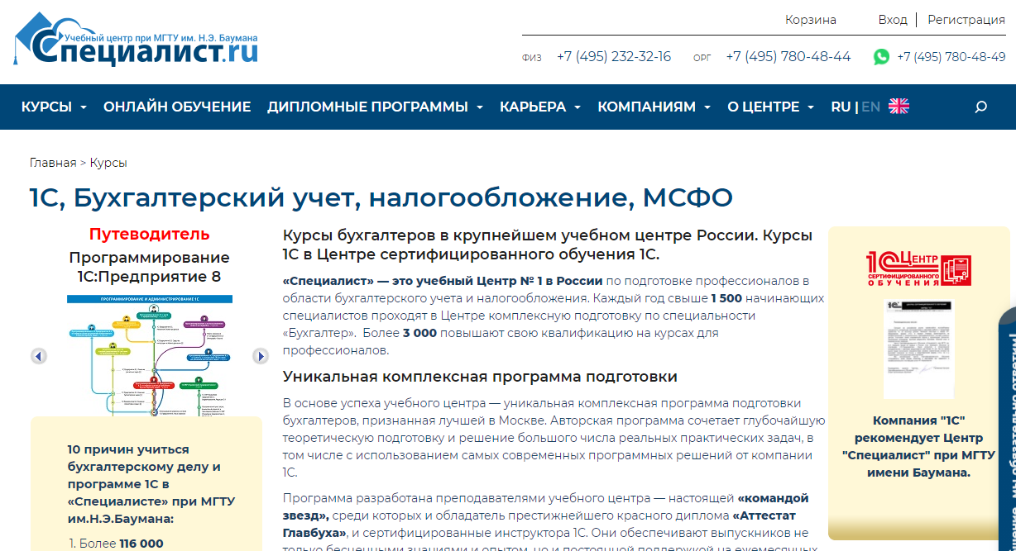This screenshot has height=551, width=1016.
Task: Click the Регистрация link
Action: click(x=966, y=20)
